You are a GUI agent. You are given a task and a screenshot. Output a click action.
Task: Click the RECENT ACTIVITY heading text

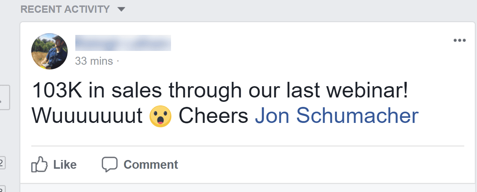[65, 9]
